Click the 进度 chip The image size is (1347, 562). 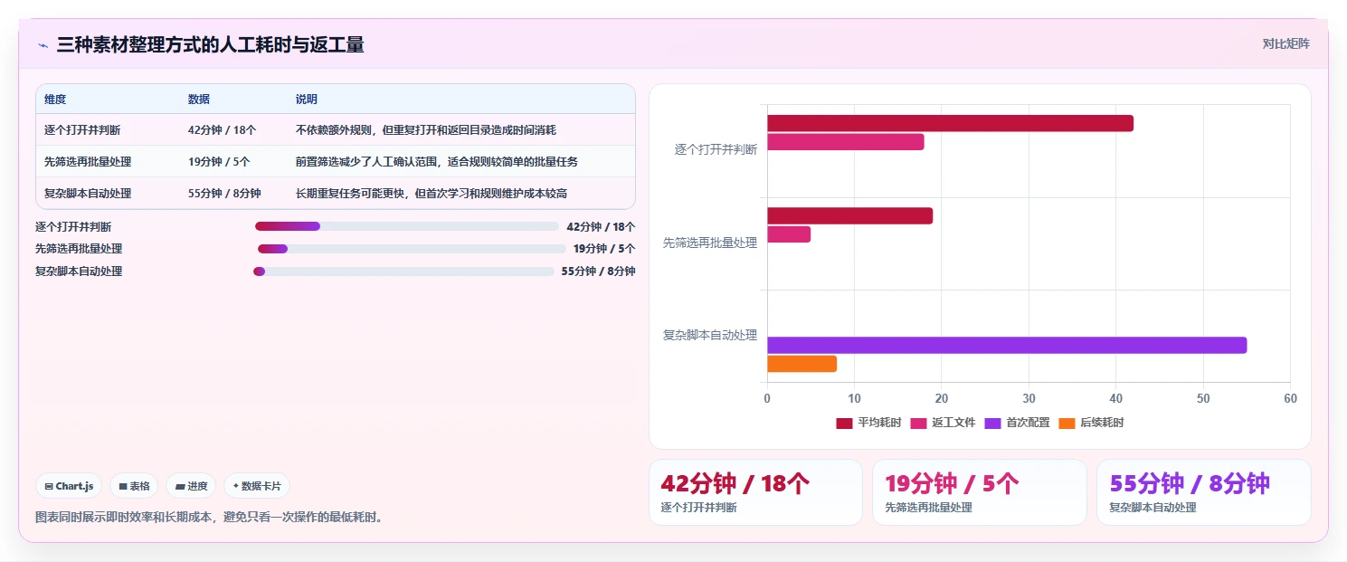[x=192, y=486]
